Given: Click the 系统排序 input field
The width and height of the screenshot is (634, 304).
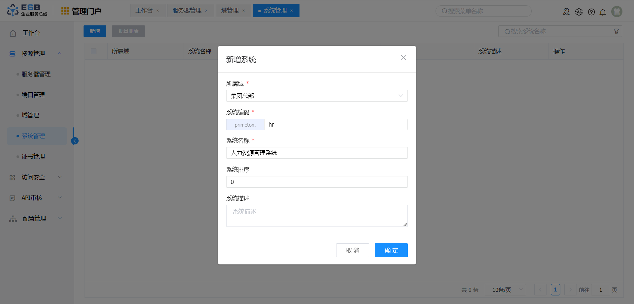Looking at the screenshot, I should pyautogui.click(x=317, y=182).
